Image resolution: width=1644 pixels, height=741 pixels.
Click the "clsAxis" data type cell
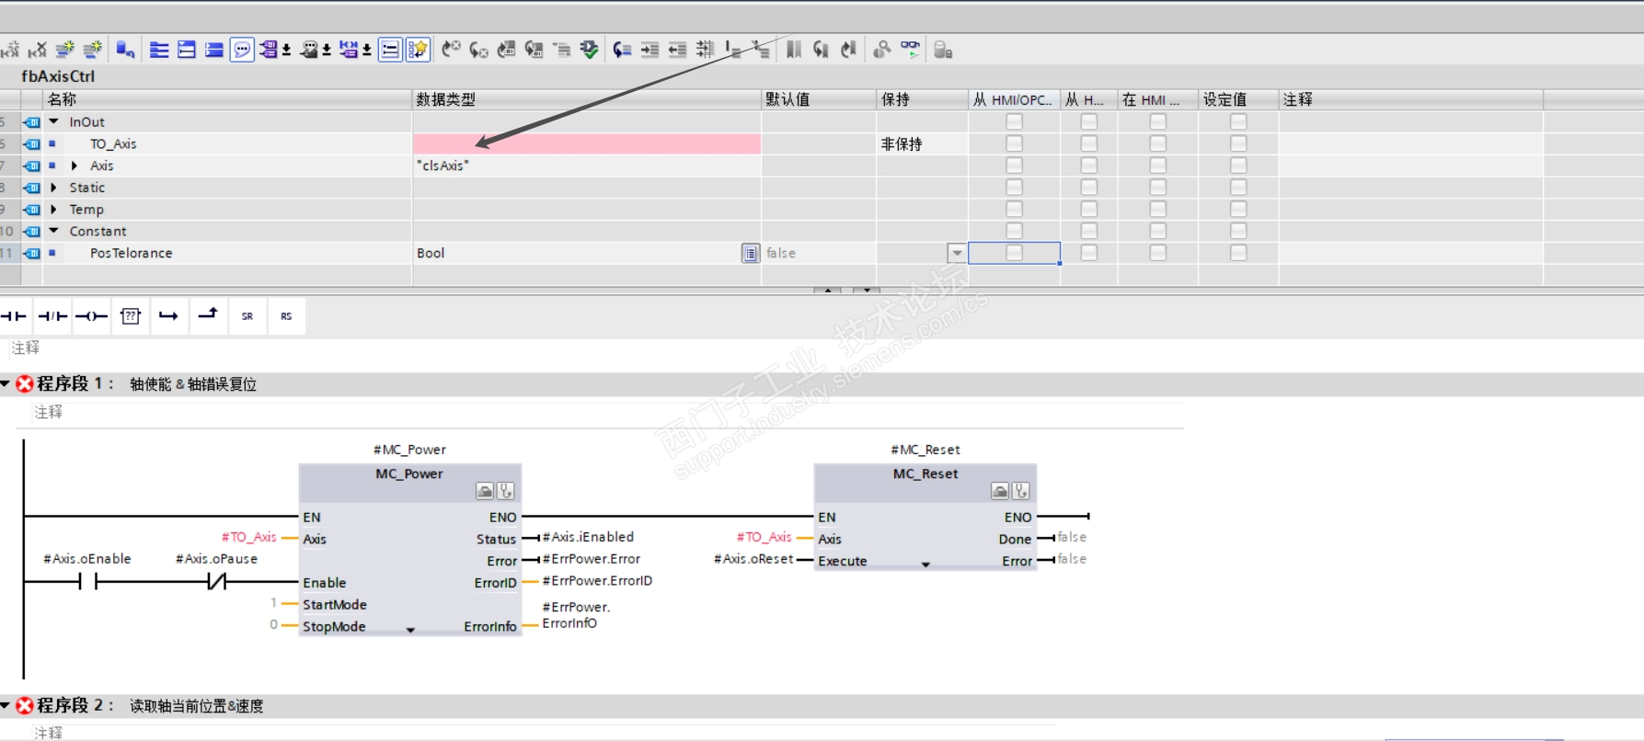[x=587, y=165]
